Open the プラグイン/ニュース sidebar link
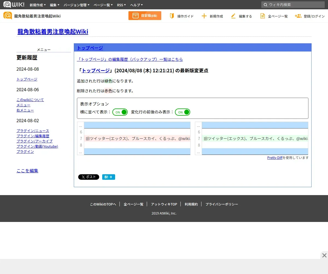328x274 pixels. coord(33,131)
